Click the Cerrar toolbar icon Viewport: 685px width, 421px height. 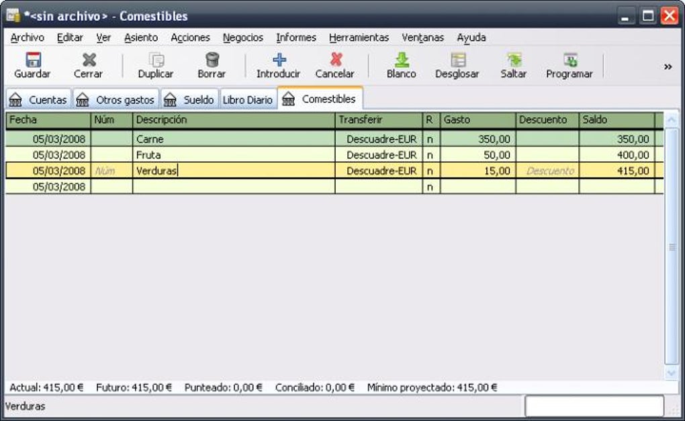pyautogui.click(x=89, y=60)
